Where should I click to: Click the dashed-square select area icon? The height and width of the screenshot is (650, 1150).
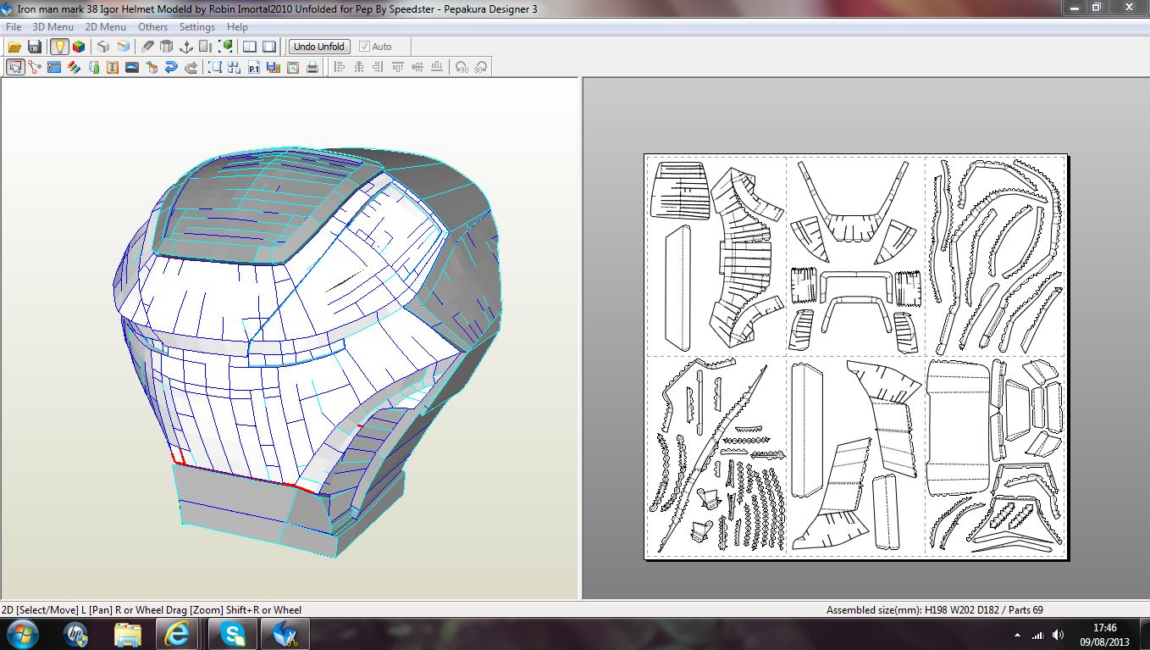[x=215, y=67]
